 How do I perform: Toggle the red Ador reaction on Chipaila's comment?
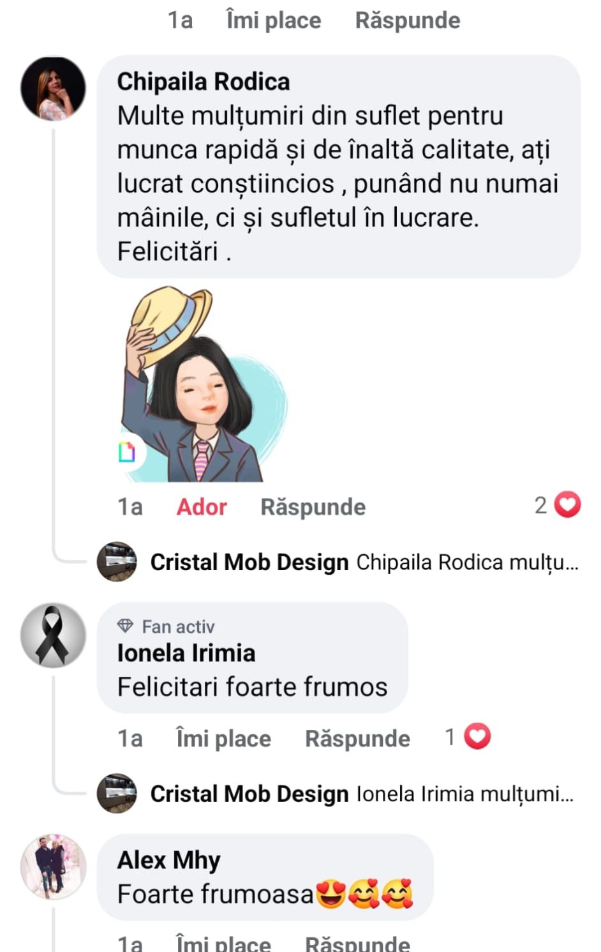click(x=202, y=507)
